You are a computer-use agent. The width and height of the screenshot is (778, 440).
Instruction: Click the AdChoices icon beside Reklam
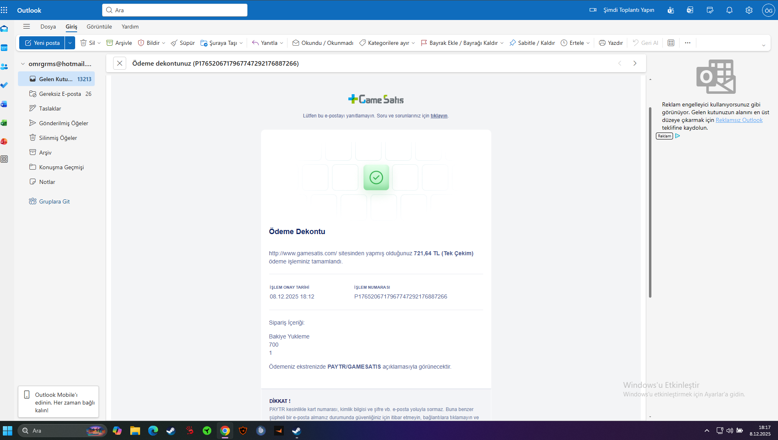pyautogui.click(x=678, y=136)
